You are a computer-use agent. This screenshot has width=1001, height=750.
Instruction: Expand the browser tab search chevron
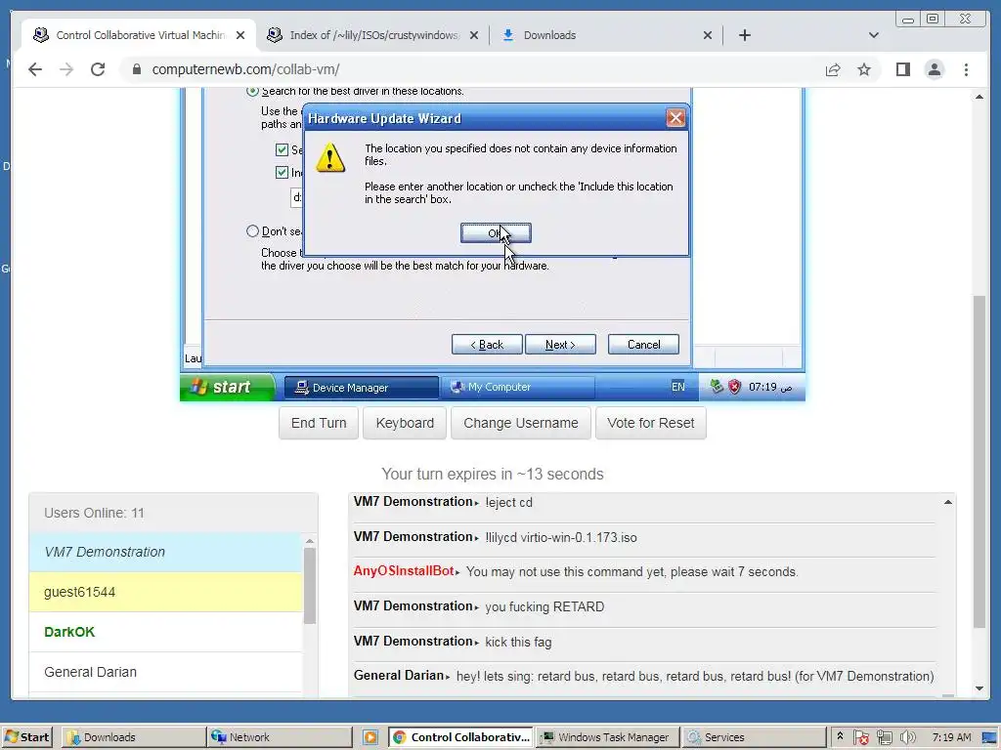[874, 35]
